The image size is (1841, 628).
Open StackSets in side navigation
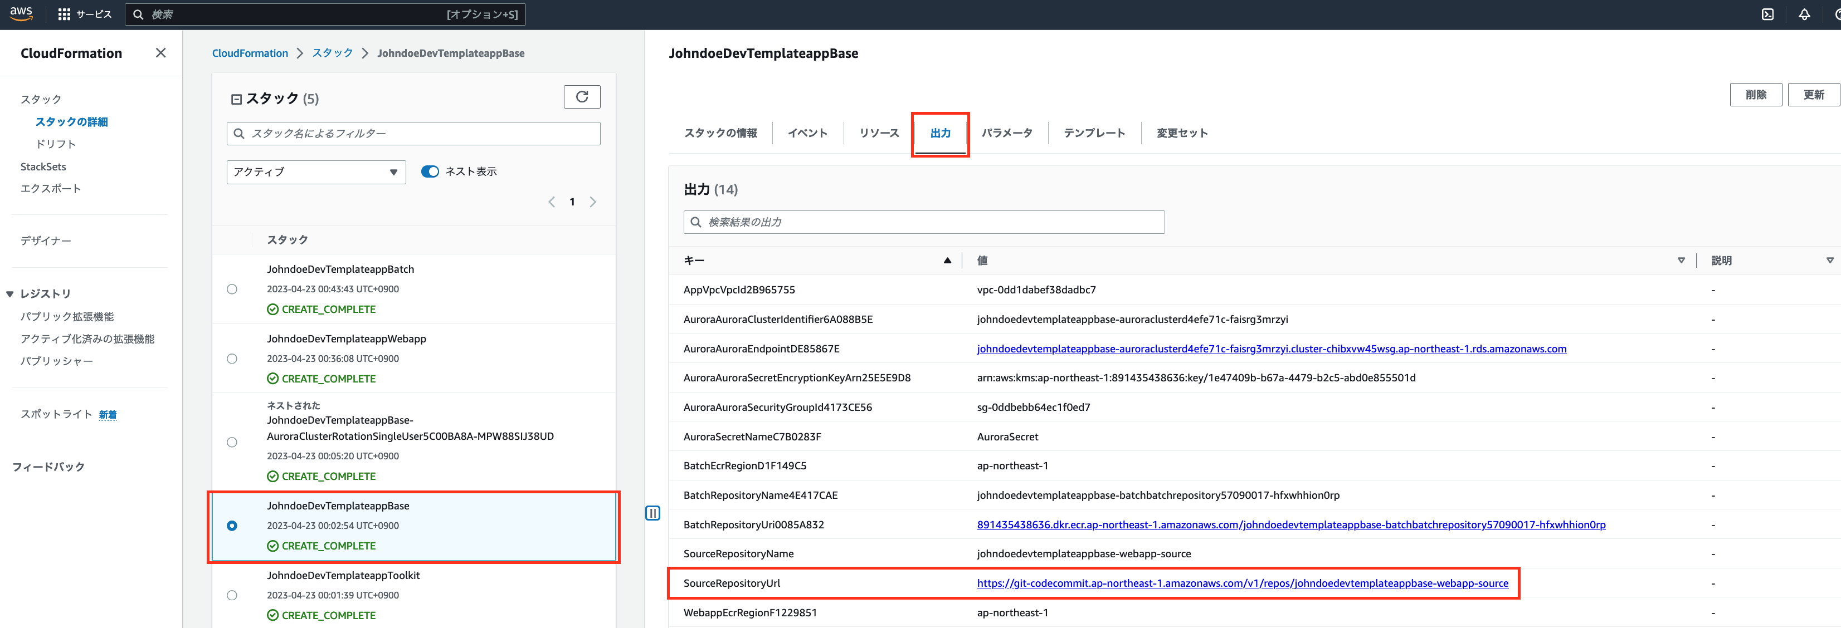(43, 166)
